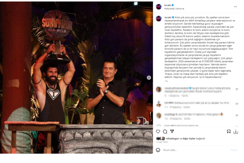The height and width of the screenshot is (163, 244).
Task: Open the three-dot more options menu
Action: click(x=235, y=7)
